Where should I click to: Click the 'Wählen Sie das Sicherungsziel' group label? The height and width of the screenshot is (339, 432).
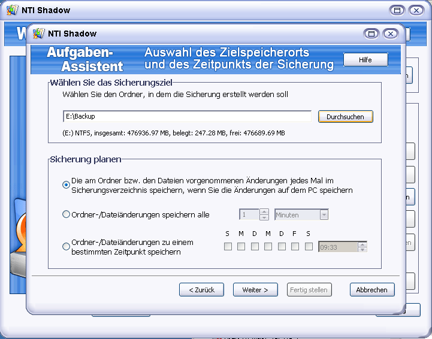[x=111, y=83]
